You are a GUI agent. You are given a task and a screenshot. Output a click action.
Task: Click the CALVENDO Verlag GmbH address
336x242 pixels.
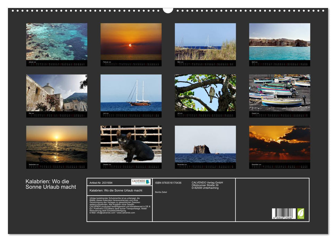[207, 185]
